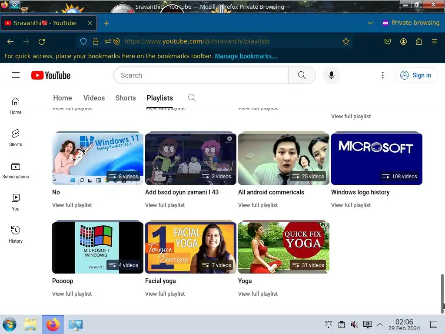
Task: Click the search magnifier button
Action: click(302, 75)
